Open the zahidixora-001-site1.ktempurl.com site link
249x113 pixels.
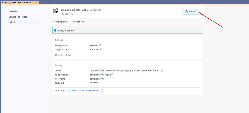(80, 91)
